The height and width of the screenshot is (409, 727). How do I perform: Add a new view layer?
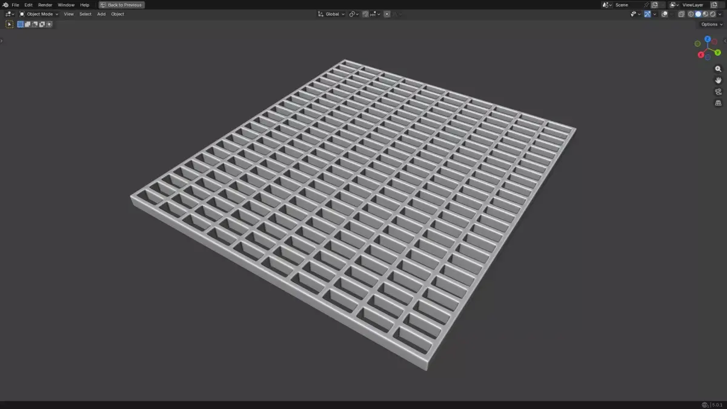tap(714, 5)
